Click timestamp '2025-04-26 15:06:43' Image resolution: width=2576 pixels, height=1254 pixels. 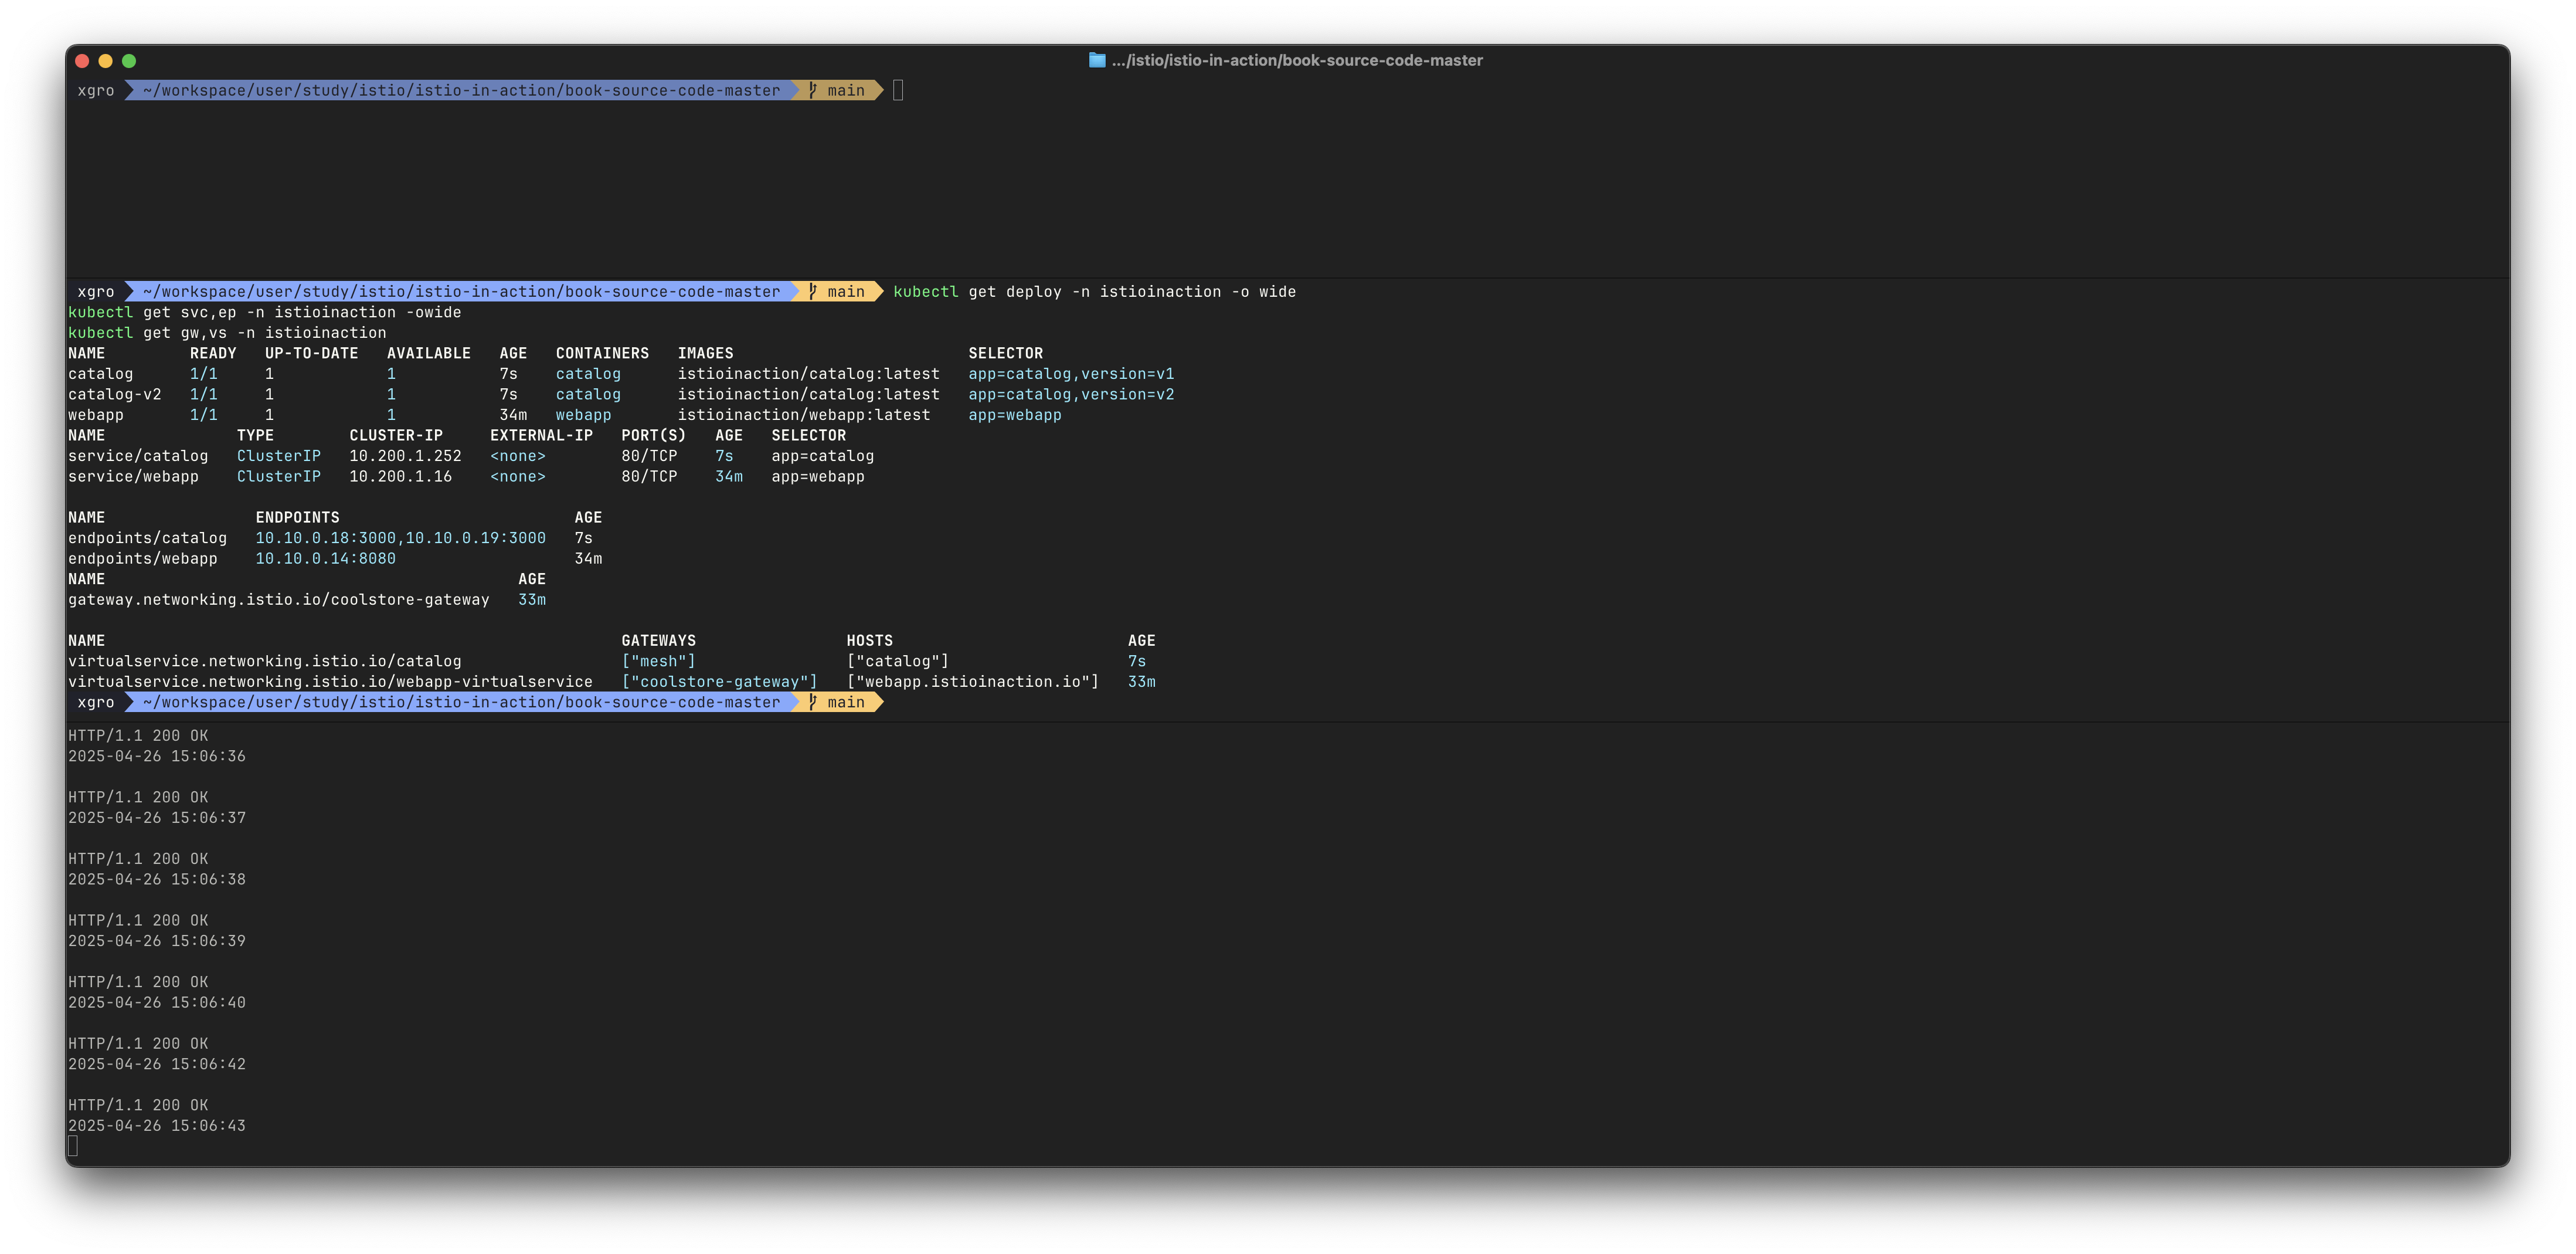[156, 1125]
